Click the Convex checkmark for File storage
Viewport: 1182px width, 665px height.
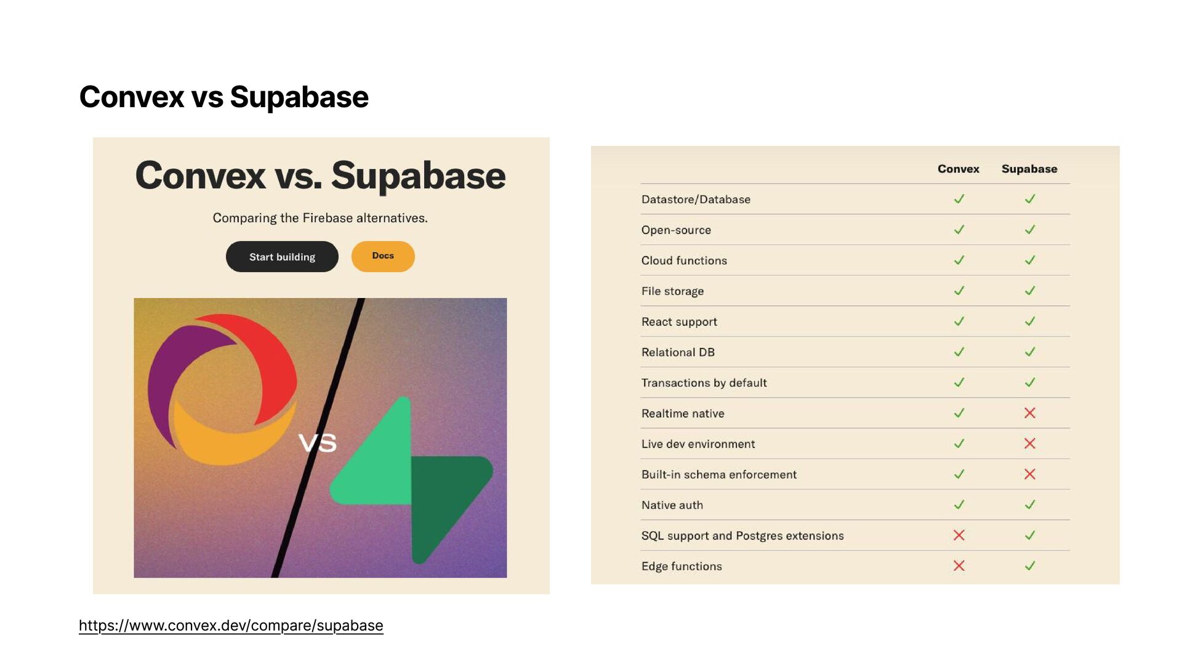[x=959, y=291]
